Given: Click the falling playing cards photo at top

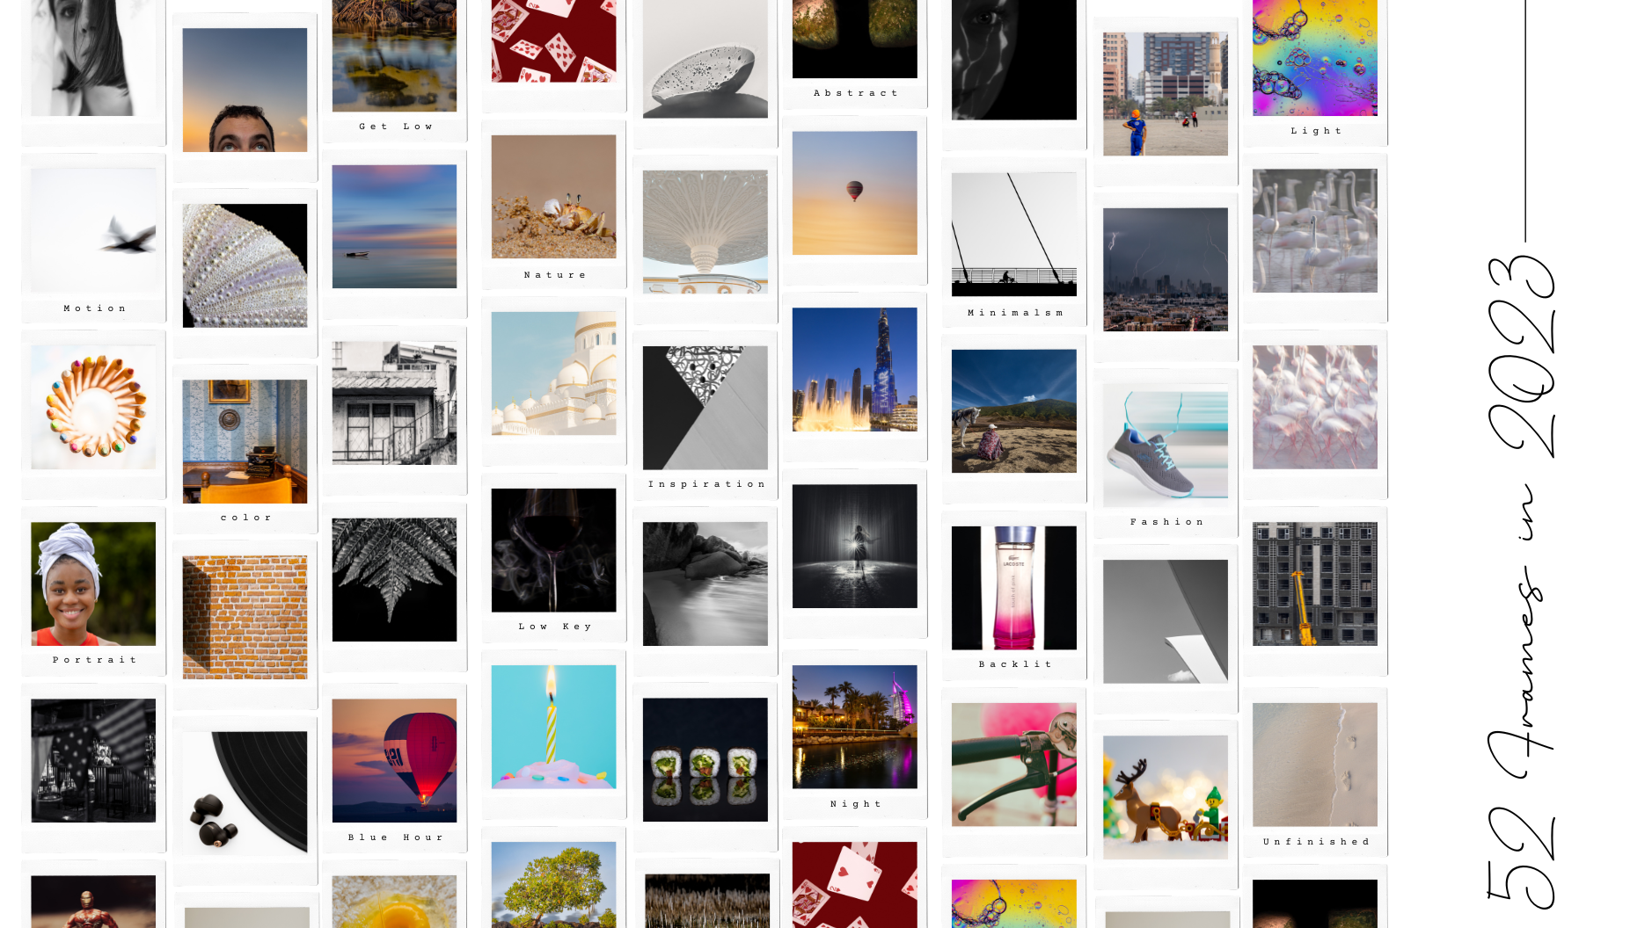Looking at the screenshot, I should pyautogui.click(x=553, y=41).
